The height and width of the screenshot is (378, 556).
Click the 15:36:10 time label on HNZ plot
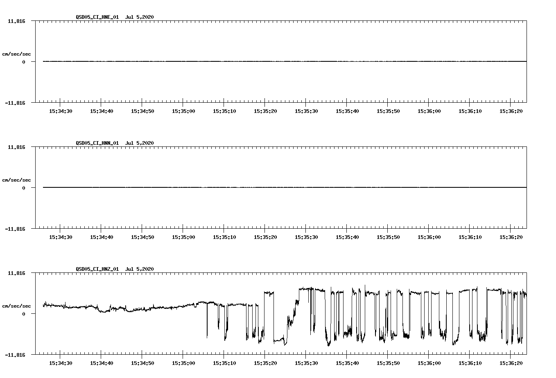470,363
